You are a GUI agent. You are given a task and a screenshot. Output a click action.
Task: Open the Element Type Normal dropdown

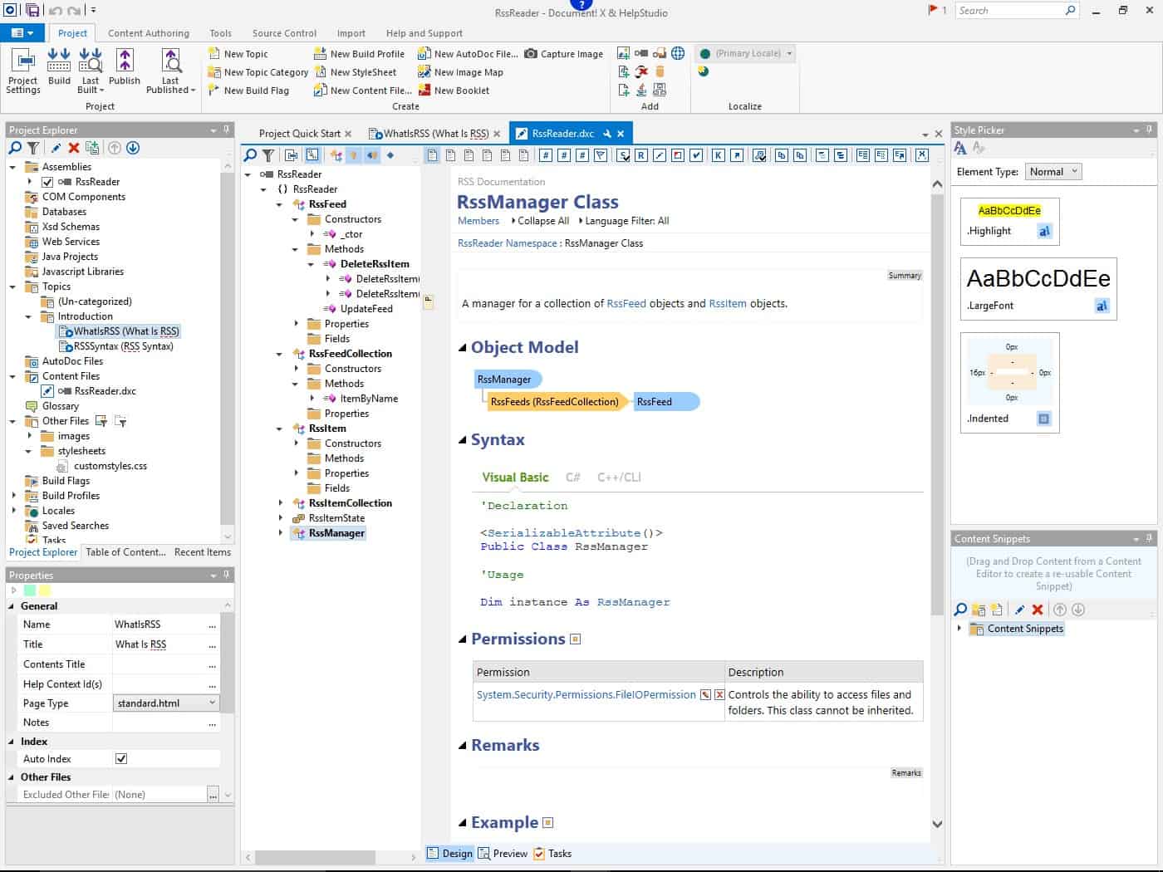coord(1053,172)
